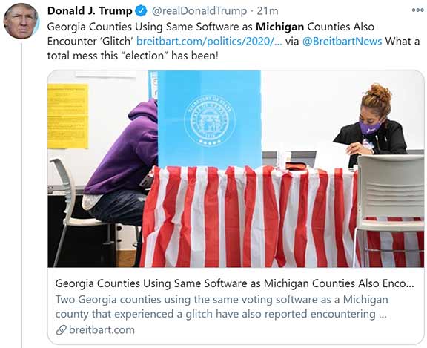The width and height of the screenshot is (427, 348).
Task: Open the breitbart.com domain label on the card
Action: [102, 330]
